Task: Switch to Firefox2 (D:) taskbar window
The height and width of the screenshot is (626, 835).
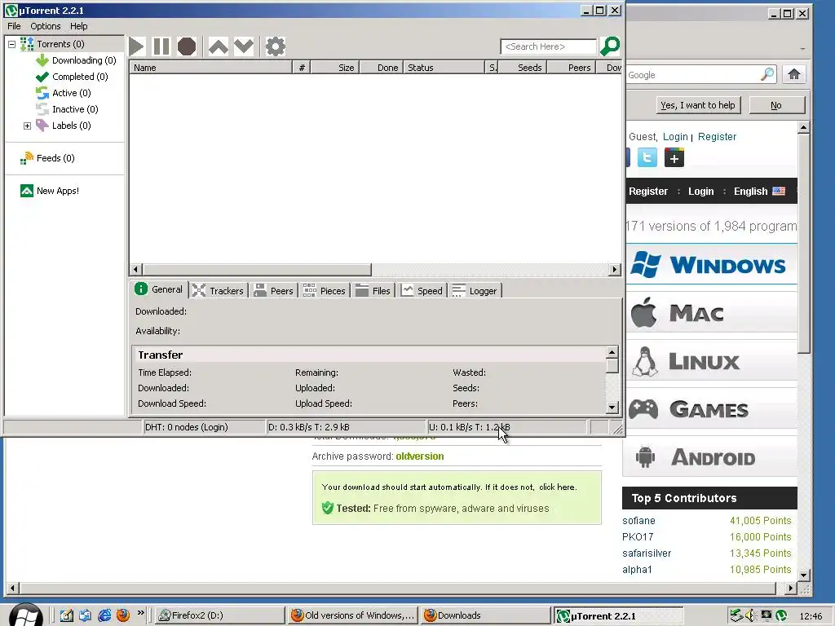Action: pos(220,615)
